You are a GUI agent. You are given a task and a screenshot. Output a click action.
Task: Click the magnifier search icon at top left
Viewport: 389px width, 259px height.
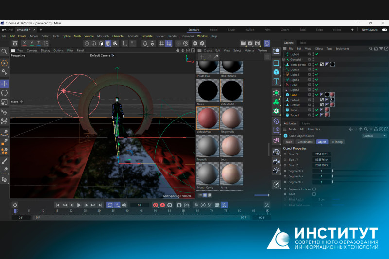coord(4,51)
